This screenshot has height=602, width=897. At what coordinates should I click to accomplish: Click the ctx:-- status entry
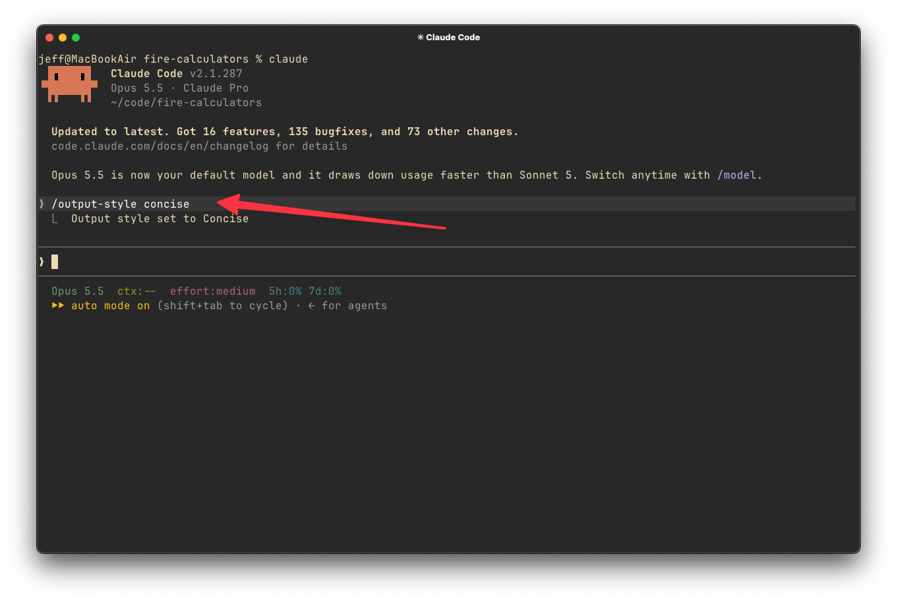[137, 291]
